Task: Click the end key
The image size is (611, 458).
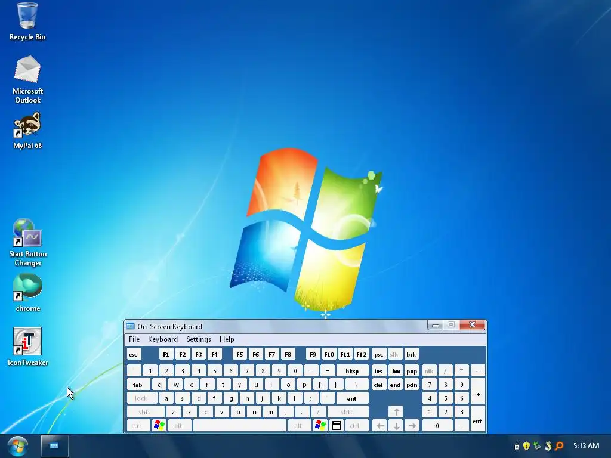Action: click(x=396, y=385)
